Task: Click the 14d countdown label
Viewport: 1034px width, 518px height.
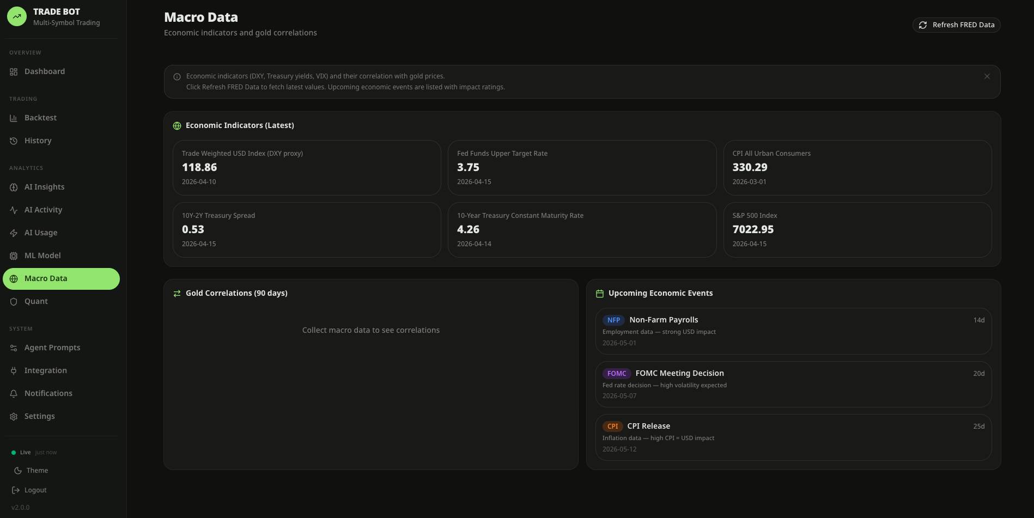Action: coord(979,320)
